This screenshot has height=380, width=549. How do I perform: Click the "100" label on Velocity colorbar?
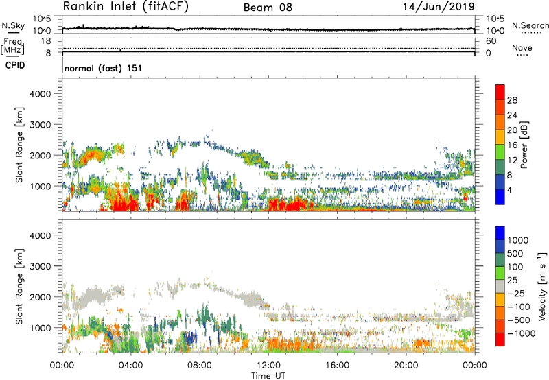[x=516, y=267]
